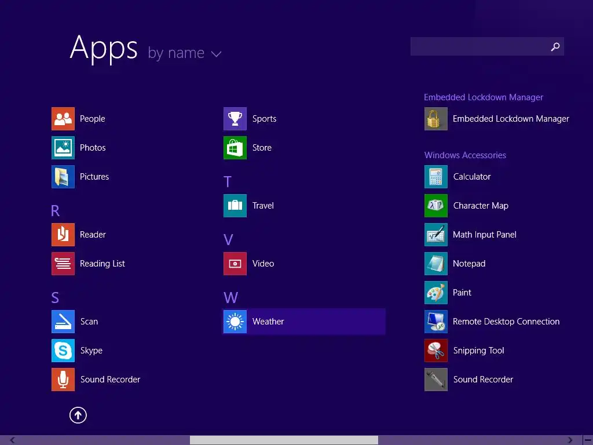Screen dimensions: 593x445
Task: Open the Snipping Tool scissors icon
Action: [435, 351]
